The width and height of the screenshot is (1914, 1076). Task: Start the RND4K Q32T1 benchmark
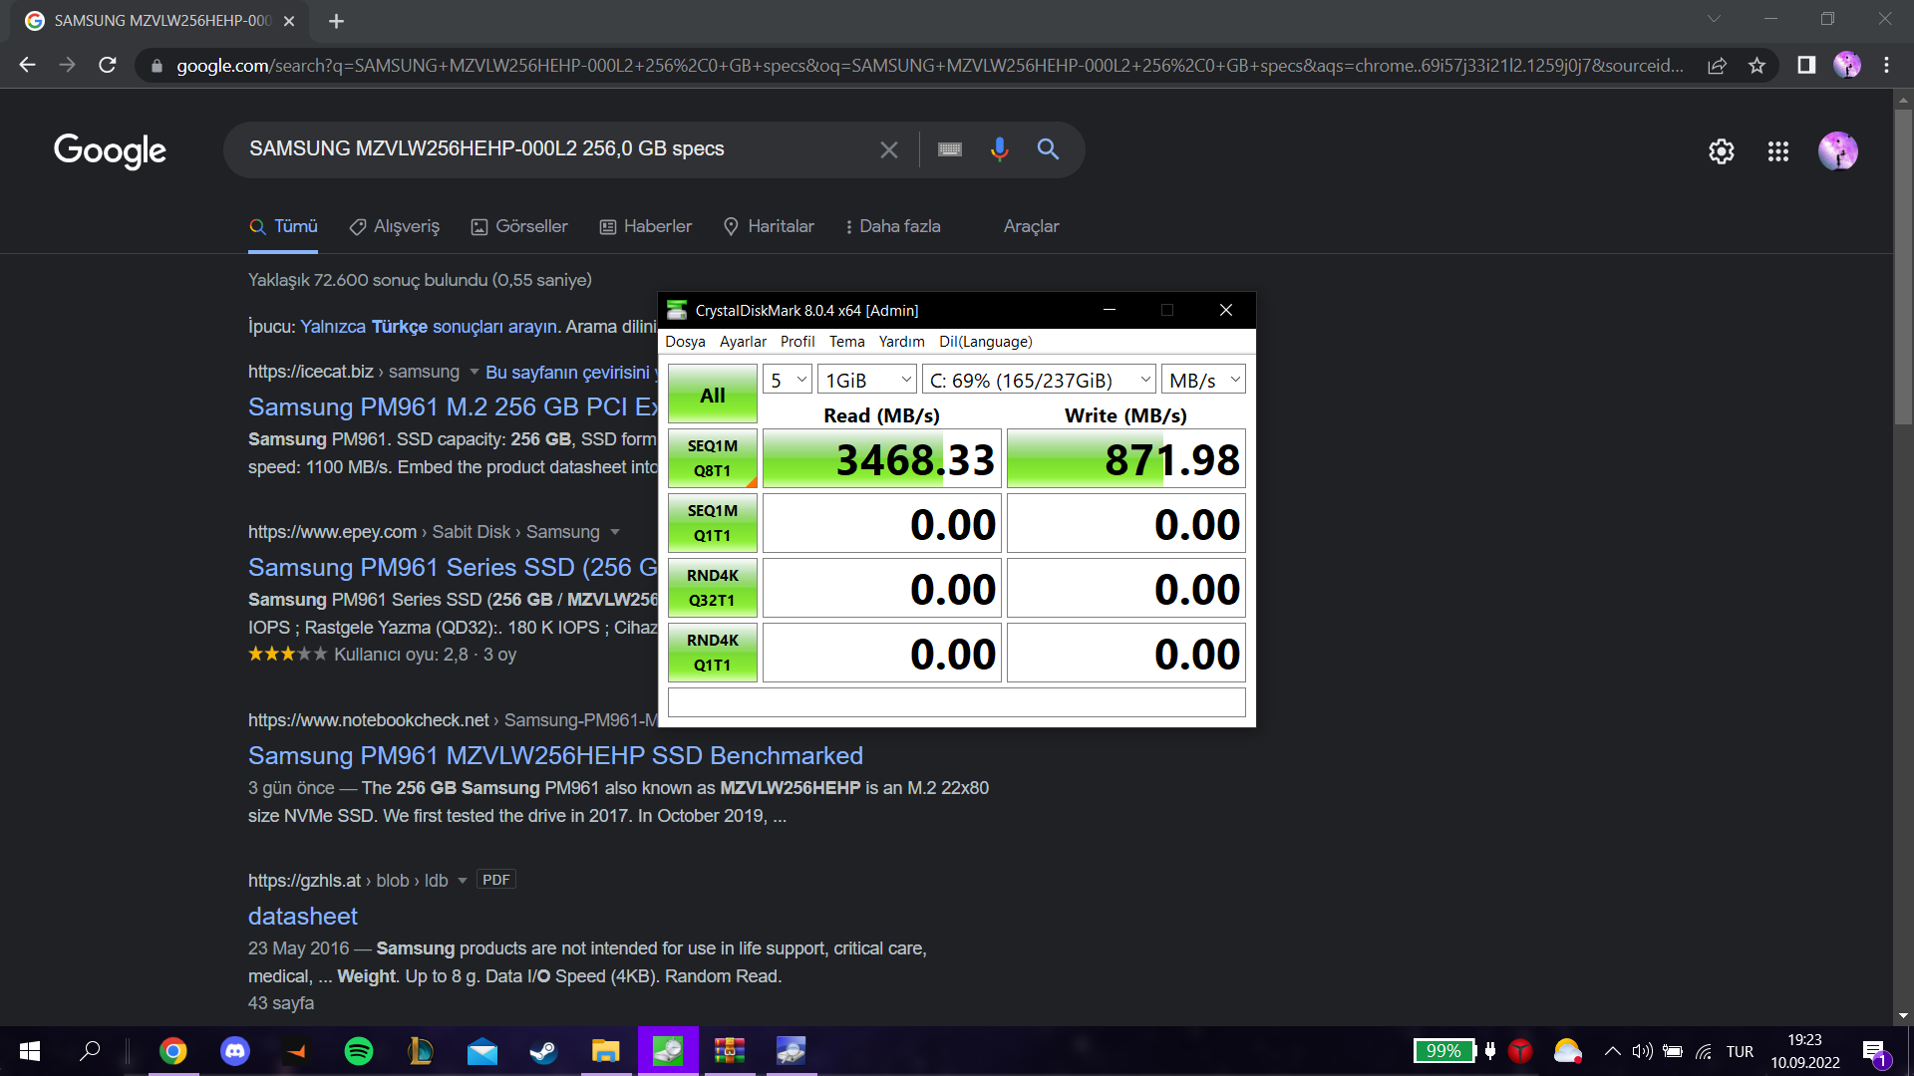pos(712,588)
